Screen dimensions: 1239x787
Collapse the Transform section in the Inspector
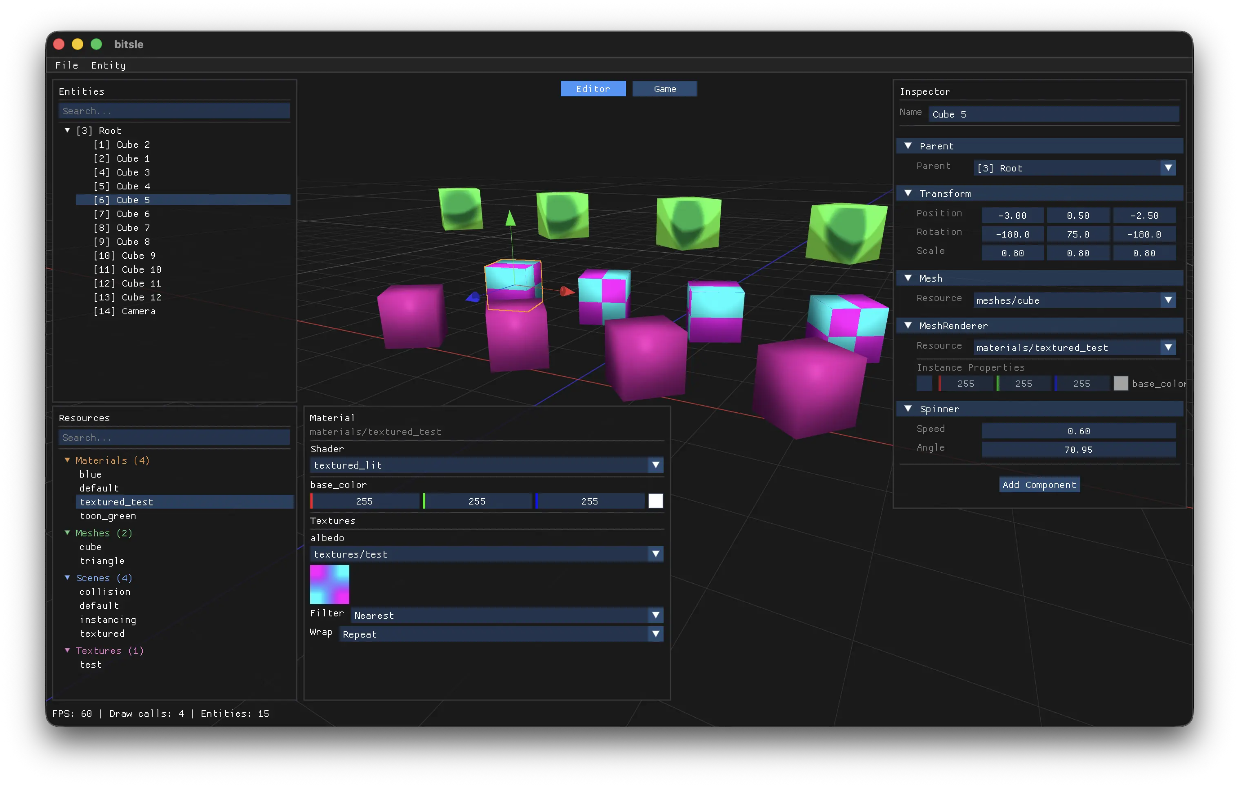pos(909,193)
